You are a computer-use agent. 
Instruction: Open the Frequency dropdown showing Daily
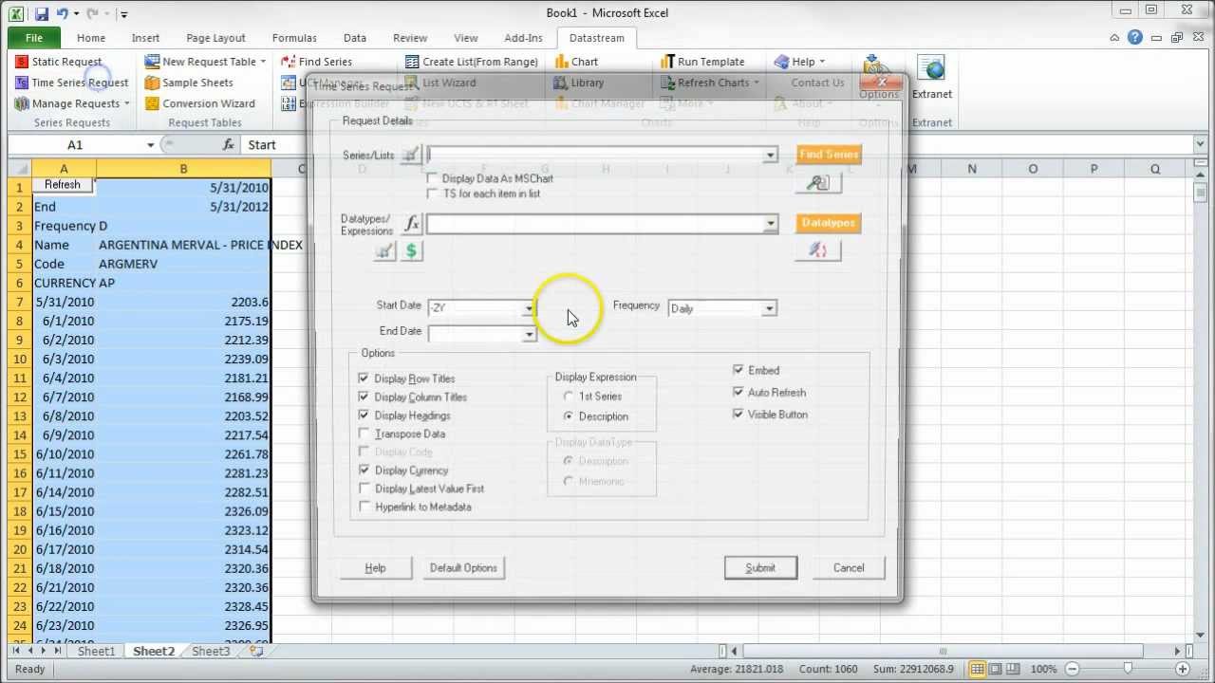click(770, 308)
